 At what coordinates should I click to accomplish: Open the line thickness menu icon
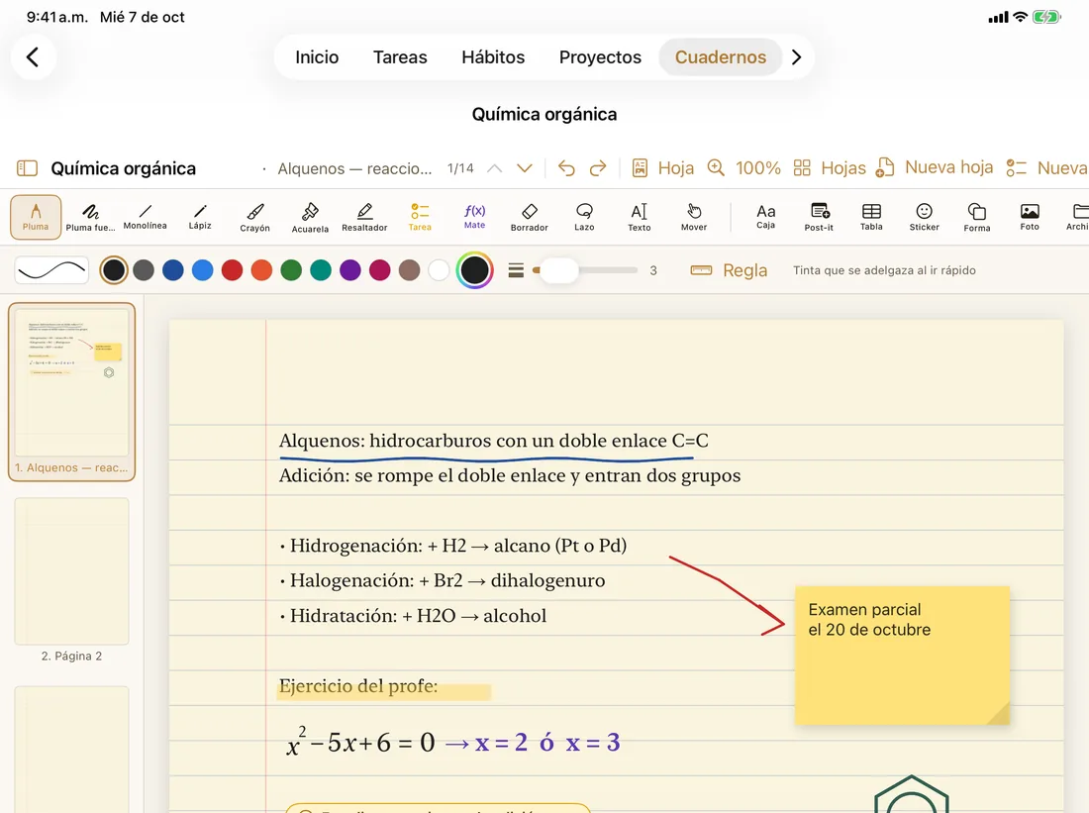(x=516, y=270)
